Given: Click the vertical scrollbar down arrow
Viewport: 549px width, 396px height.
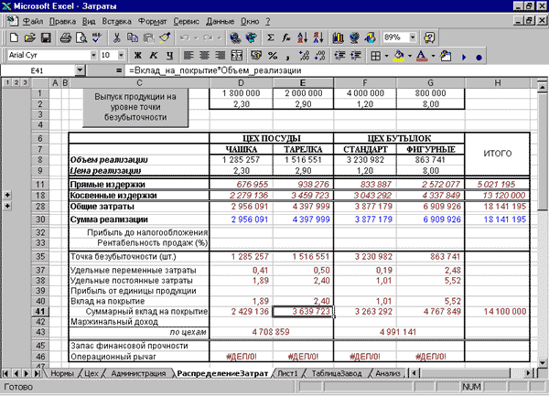Looking at the screenshot, I should [543, 363].
